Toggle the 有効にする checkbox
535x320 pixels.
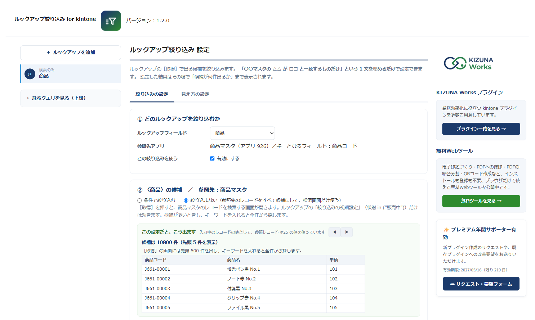pyautogui.click(x=212, y=158)
